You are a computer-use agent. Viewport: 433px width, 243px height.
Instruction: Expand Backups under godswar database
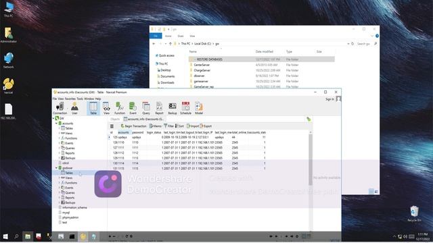tap(60, 202)
